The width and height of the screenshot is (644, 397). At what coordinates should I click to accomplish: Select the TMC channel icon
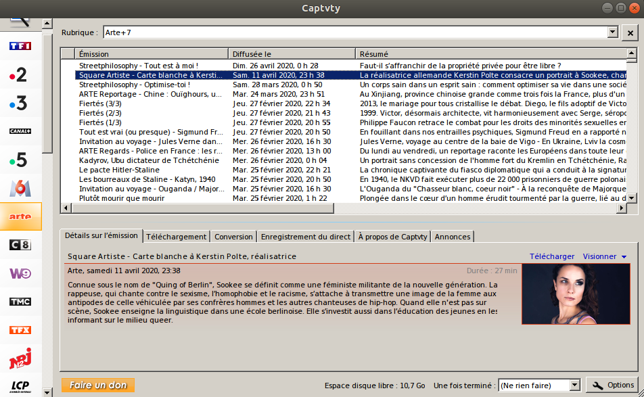pyautogui.click(x=20, y=302)
